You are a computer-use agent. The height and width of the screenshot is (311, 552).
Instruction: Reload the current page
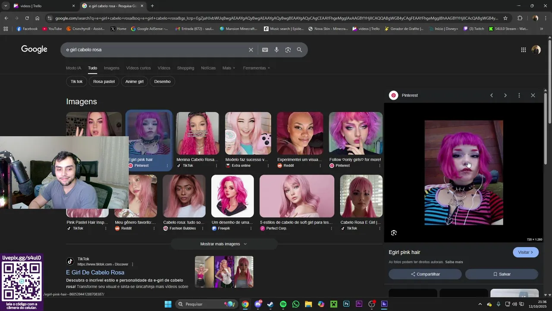[x=27, y=18]
